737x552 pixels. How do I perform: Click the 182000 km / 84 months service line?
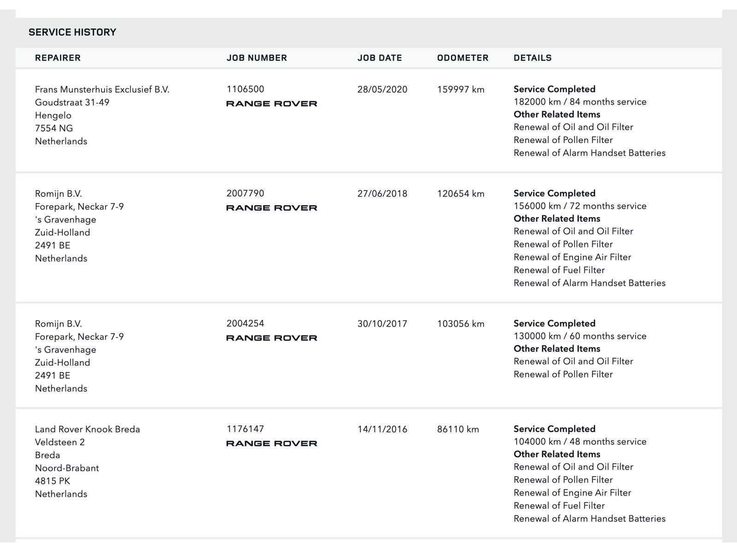click(580, 102)
